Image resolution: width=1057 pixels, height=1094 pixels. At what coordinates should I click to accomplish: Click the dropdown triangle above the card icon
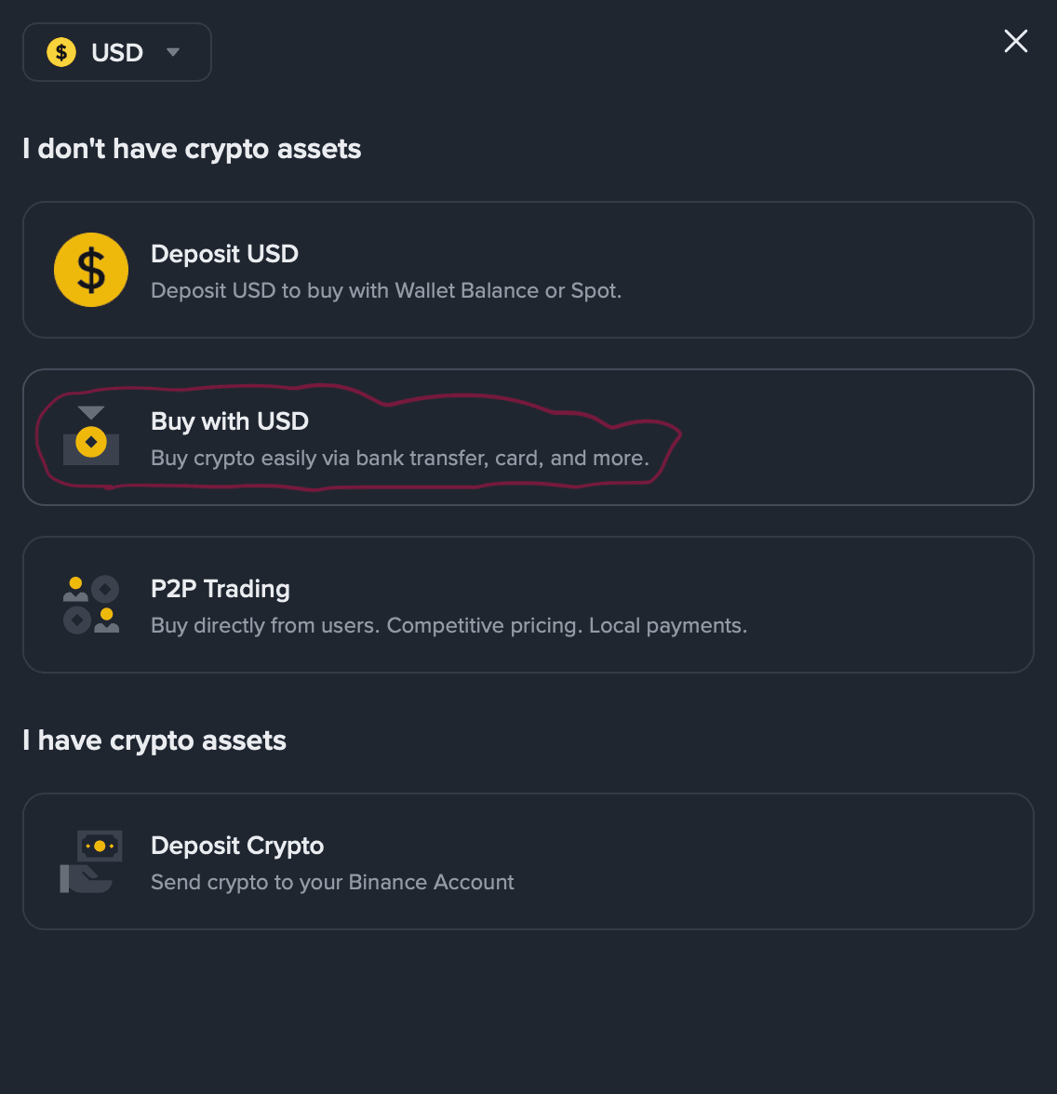(90, 410)
